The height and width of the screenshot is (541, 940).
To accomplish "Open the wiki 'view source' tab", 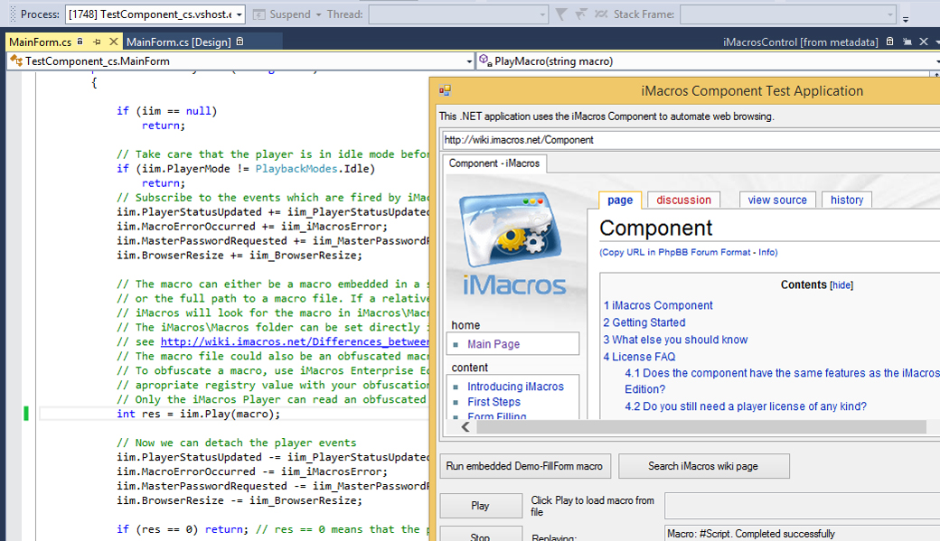I will point(777,201).
